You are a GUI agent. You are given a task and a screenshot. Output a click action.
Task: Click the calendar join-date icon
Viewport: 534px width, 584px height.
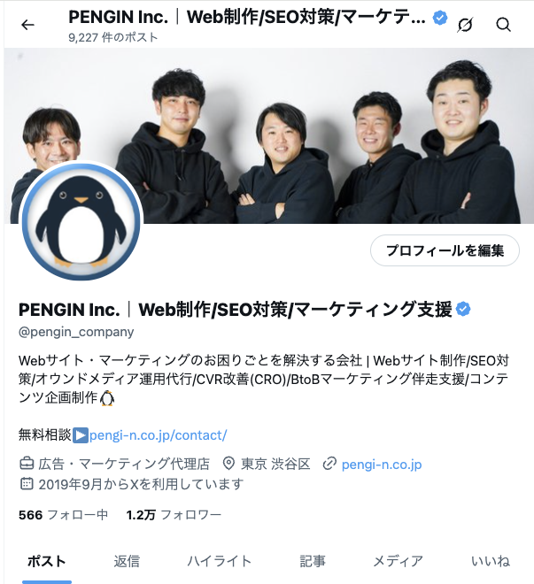coord(27,484)
